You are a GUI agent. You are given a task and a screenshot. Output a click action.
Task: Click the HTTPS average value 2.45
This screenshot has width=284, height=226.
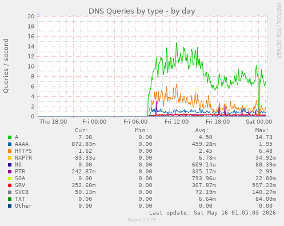tap(205, 151)
